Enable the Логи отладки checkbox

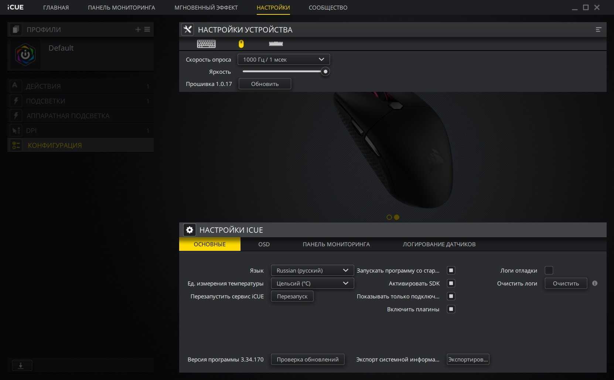point(549,270)
